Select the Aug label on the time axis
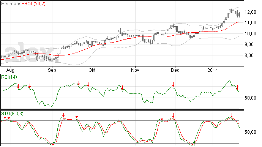Viewport: 262px width, 147px height. (x=10, y=70)
